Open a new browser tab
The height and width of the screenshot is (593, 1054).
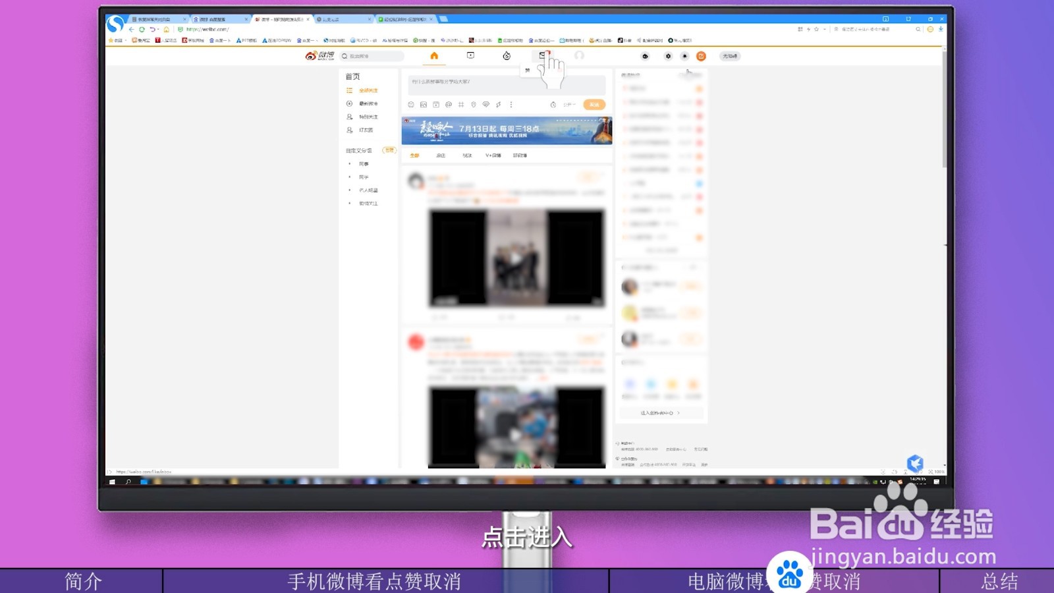(444, 19)
